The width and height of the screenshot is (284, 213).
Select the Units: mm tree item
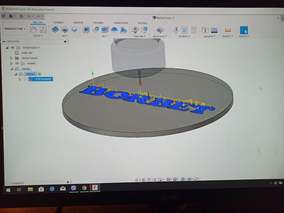[x=27, y=53]
